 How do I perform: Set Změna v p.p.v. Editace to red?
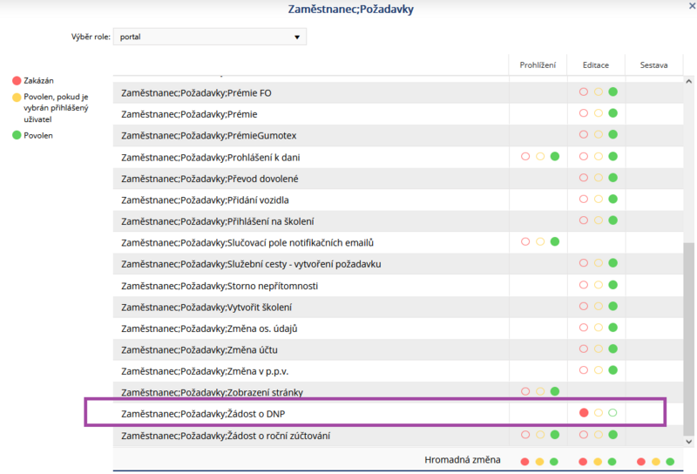[584, 370]
